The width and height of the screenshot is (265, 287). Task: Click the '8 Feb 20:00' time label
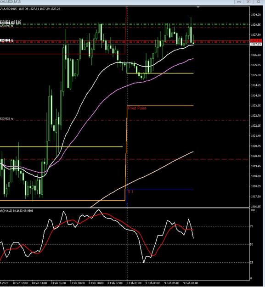pos(96,283)
